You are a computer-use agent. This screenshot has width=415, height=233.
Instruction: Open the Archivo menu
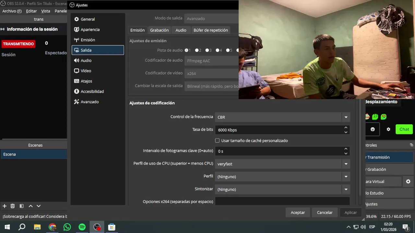coord(12,11)
